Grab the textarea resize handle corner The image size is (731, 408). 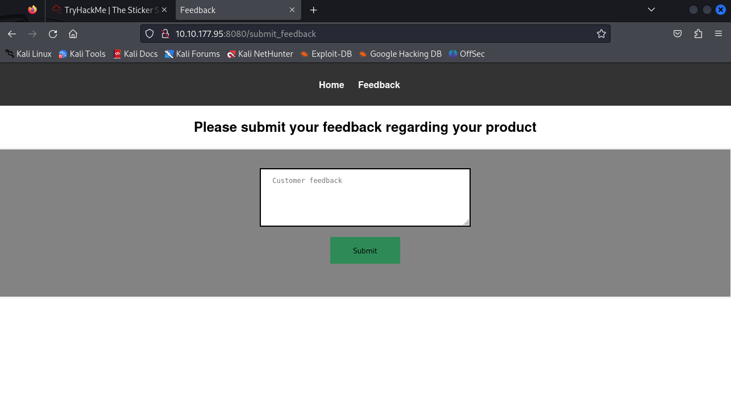click(466, 222)
